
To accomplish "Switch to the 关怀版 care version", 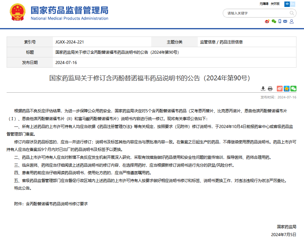I will point(275,4).
